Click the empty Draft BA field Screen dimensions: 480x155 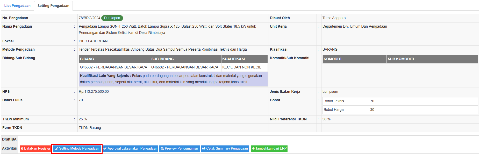[x=248, y=139]
